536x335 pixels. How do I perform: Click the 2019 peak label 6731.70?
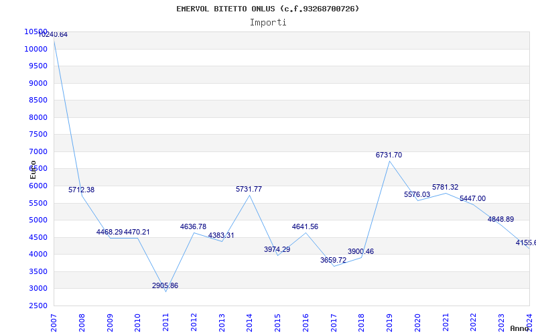(x=389, y=155)
